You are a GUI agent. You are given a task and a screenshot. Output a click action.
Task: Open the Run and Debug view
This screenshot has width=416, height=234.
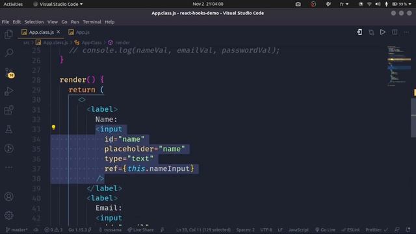coord(8,91)
